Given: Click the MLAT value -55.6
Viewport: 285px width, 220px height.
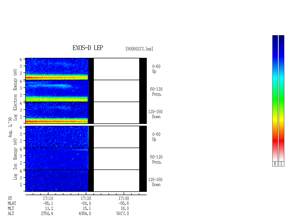Looking at the screenshot, I should 124,203.
